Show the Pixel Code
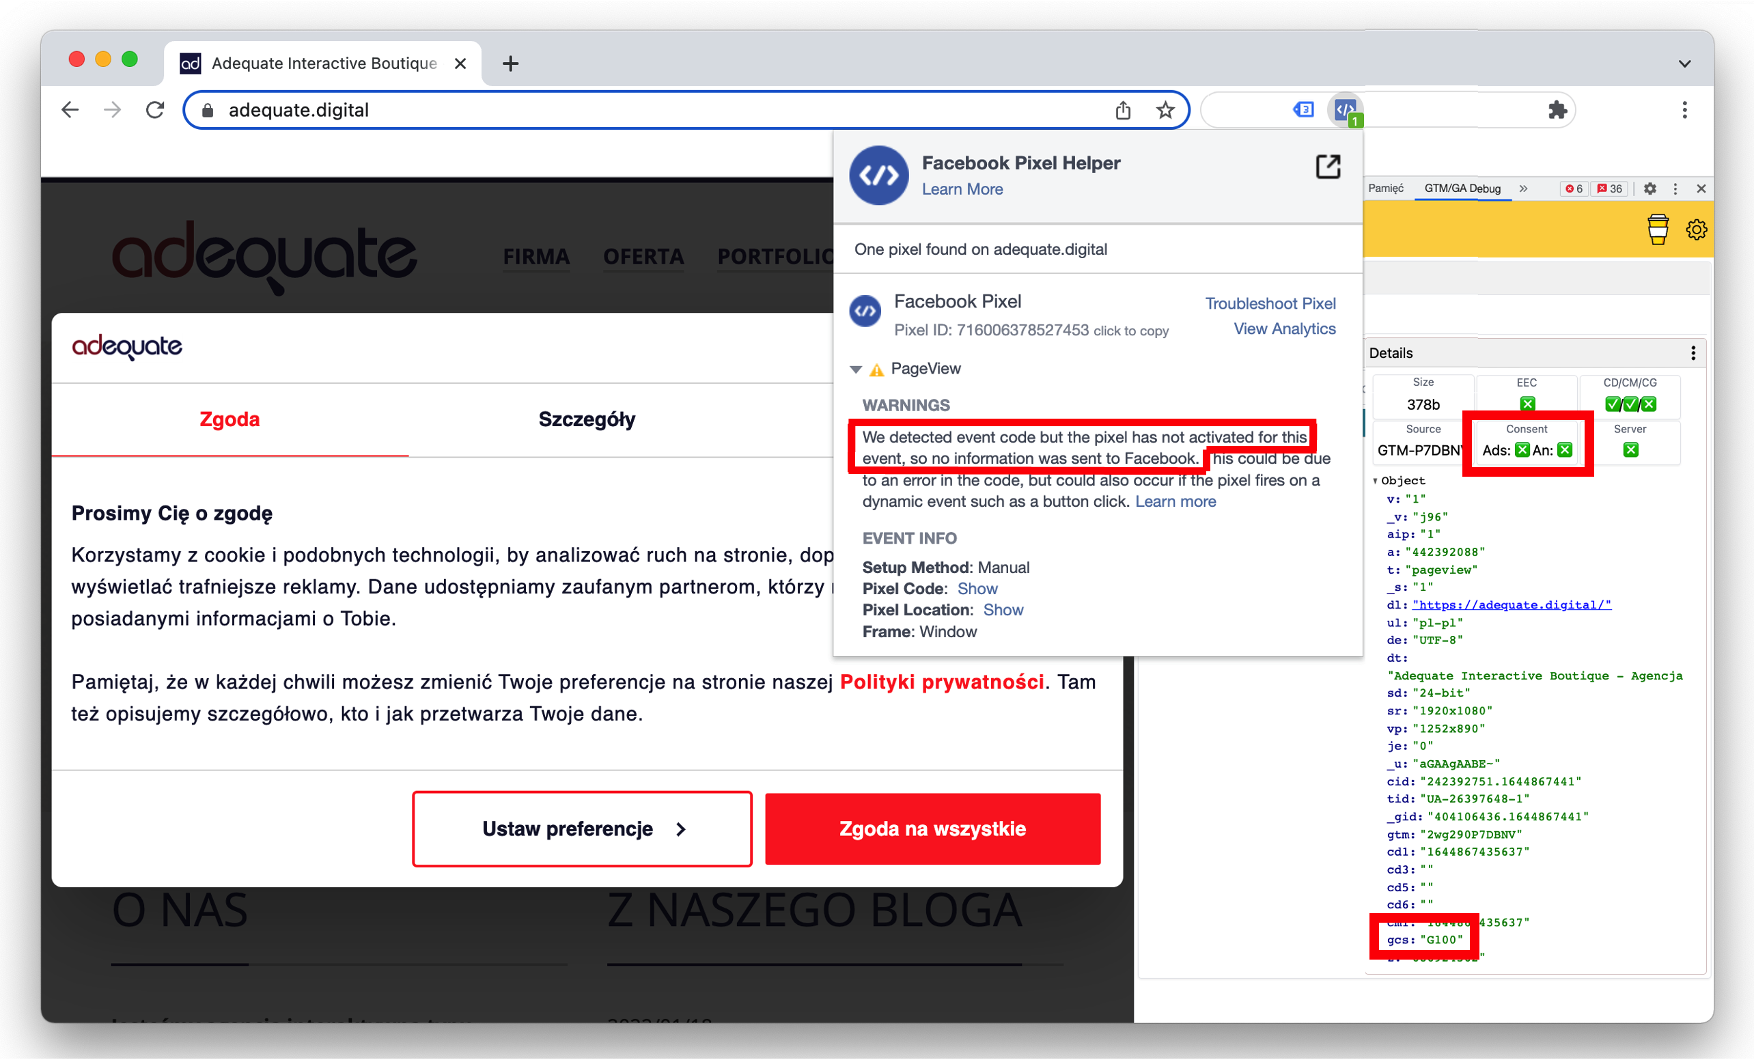Viewport: 1754px width, 1060px height. 977,589
